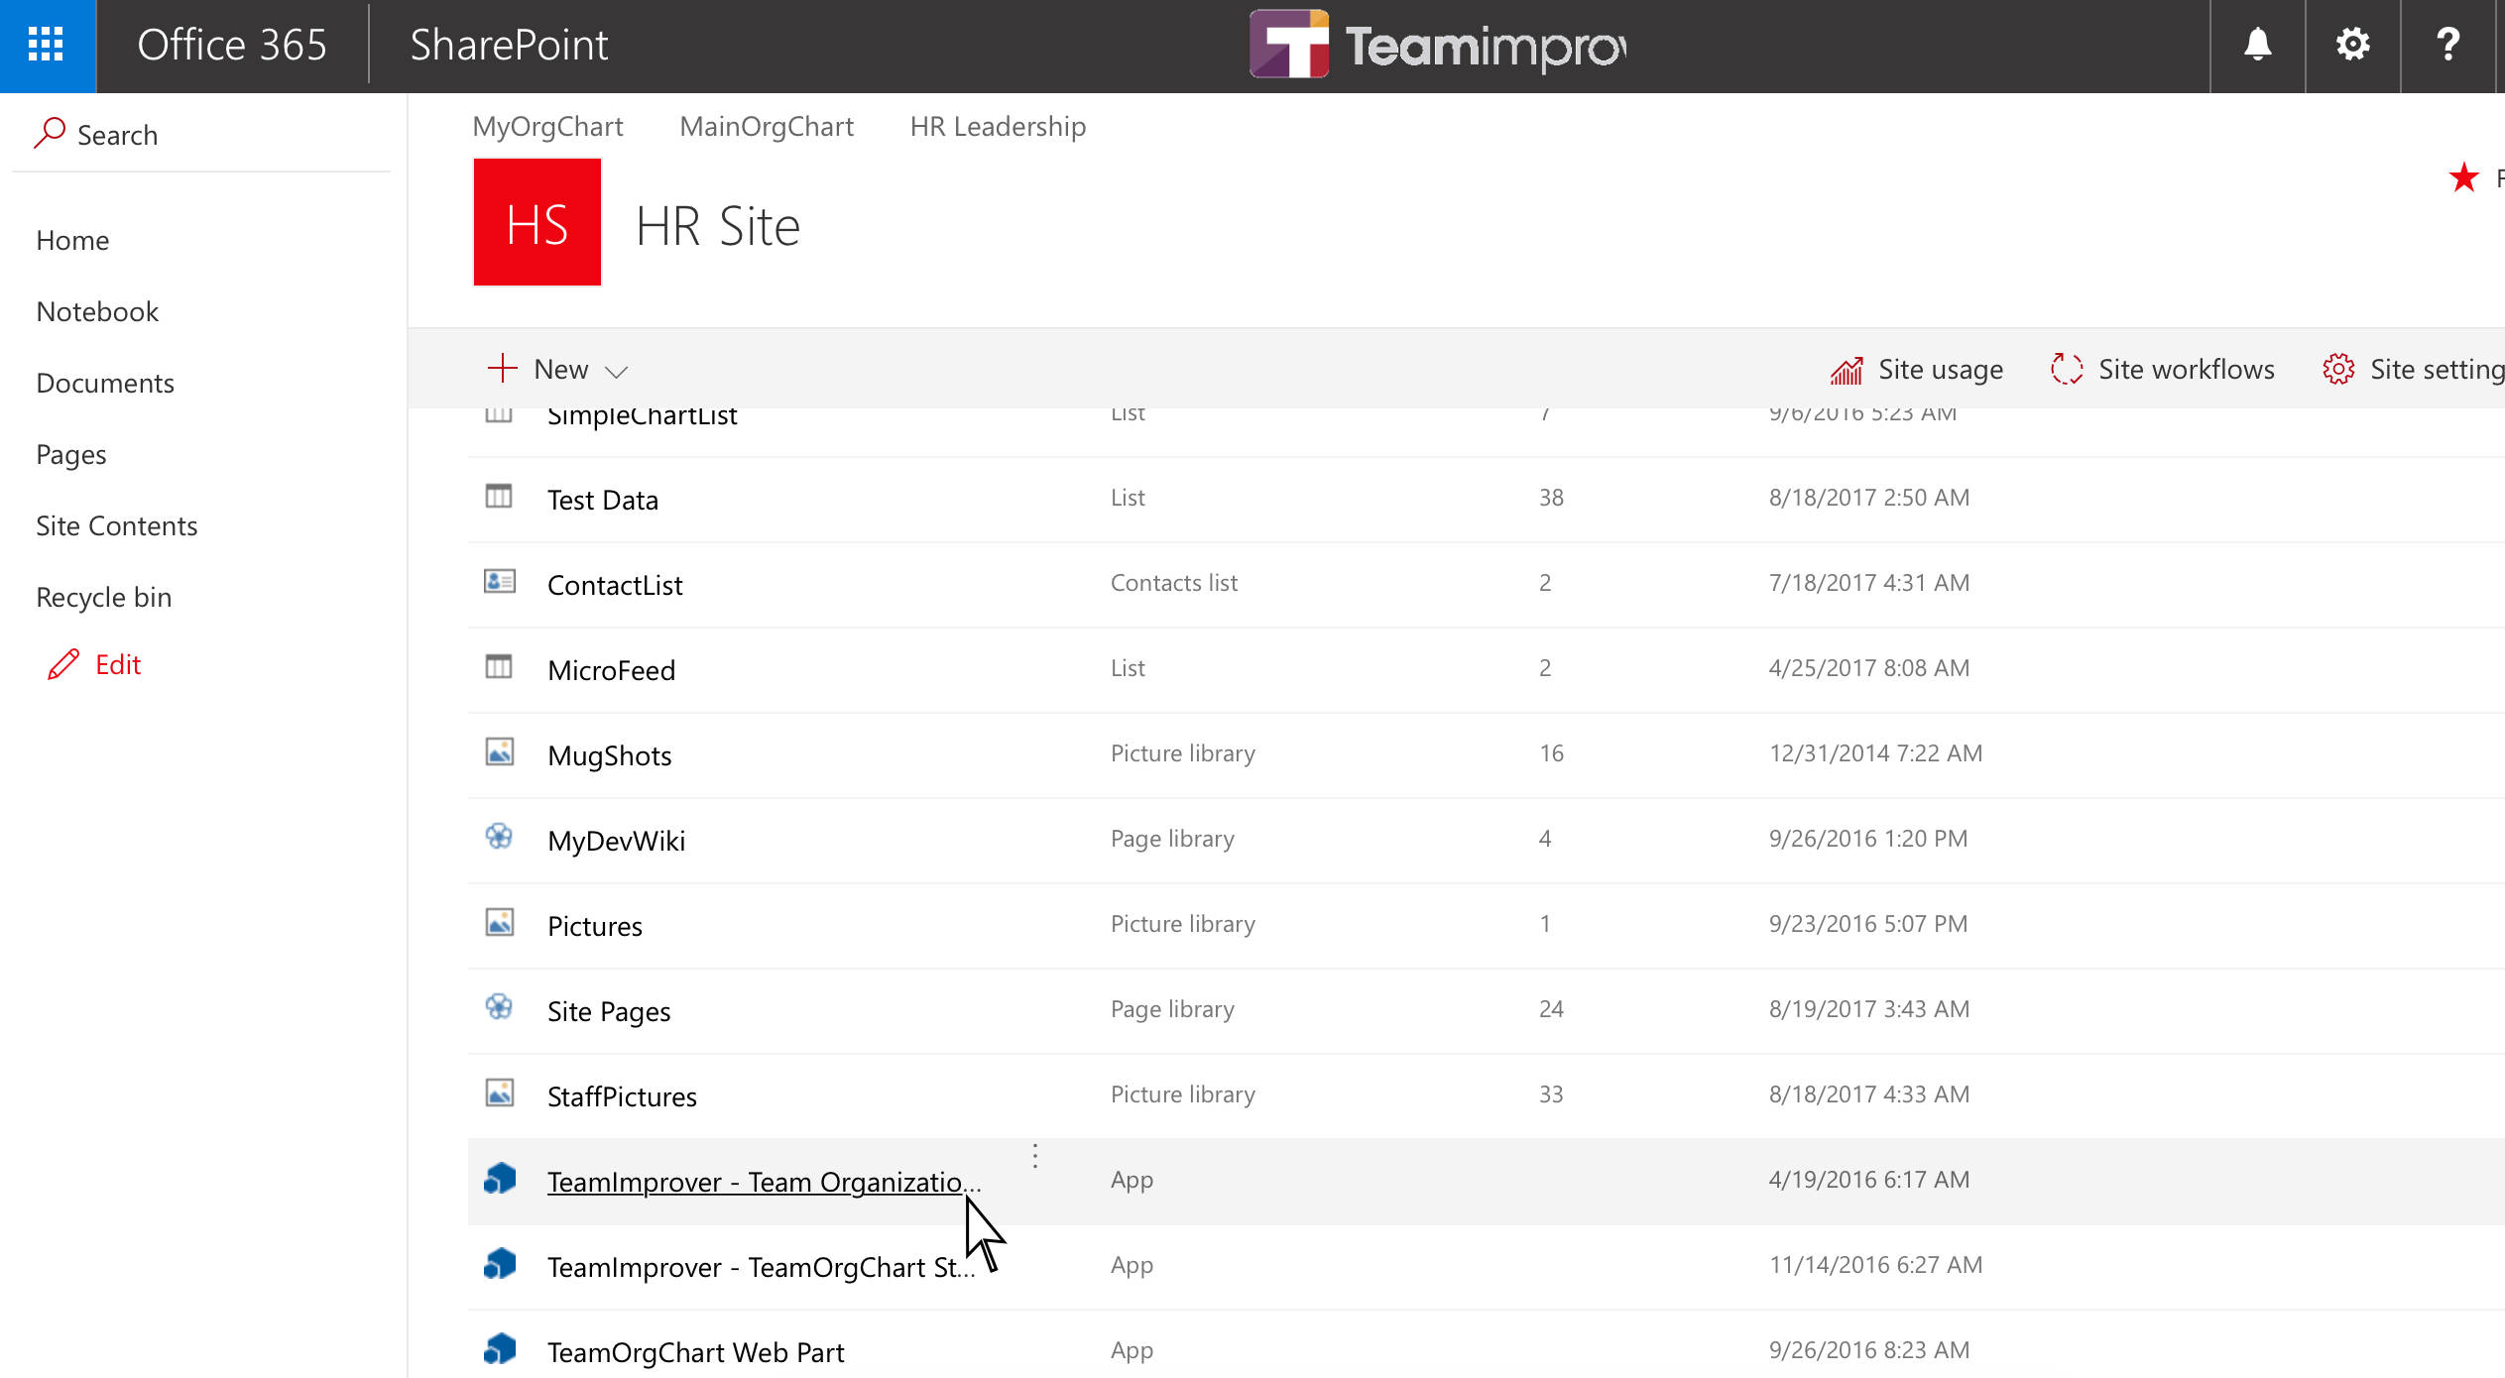Open ellipsis menu for TeamImprover Team Organization
The image size is (2505, 1378).
[1035, 1157]
